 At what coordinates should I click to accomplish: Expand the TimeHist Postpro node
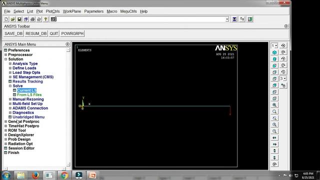point(5,126)
